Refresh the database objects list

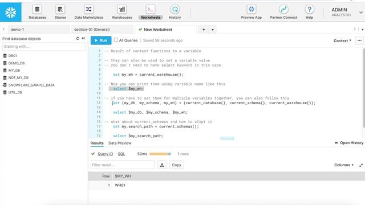78,38
